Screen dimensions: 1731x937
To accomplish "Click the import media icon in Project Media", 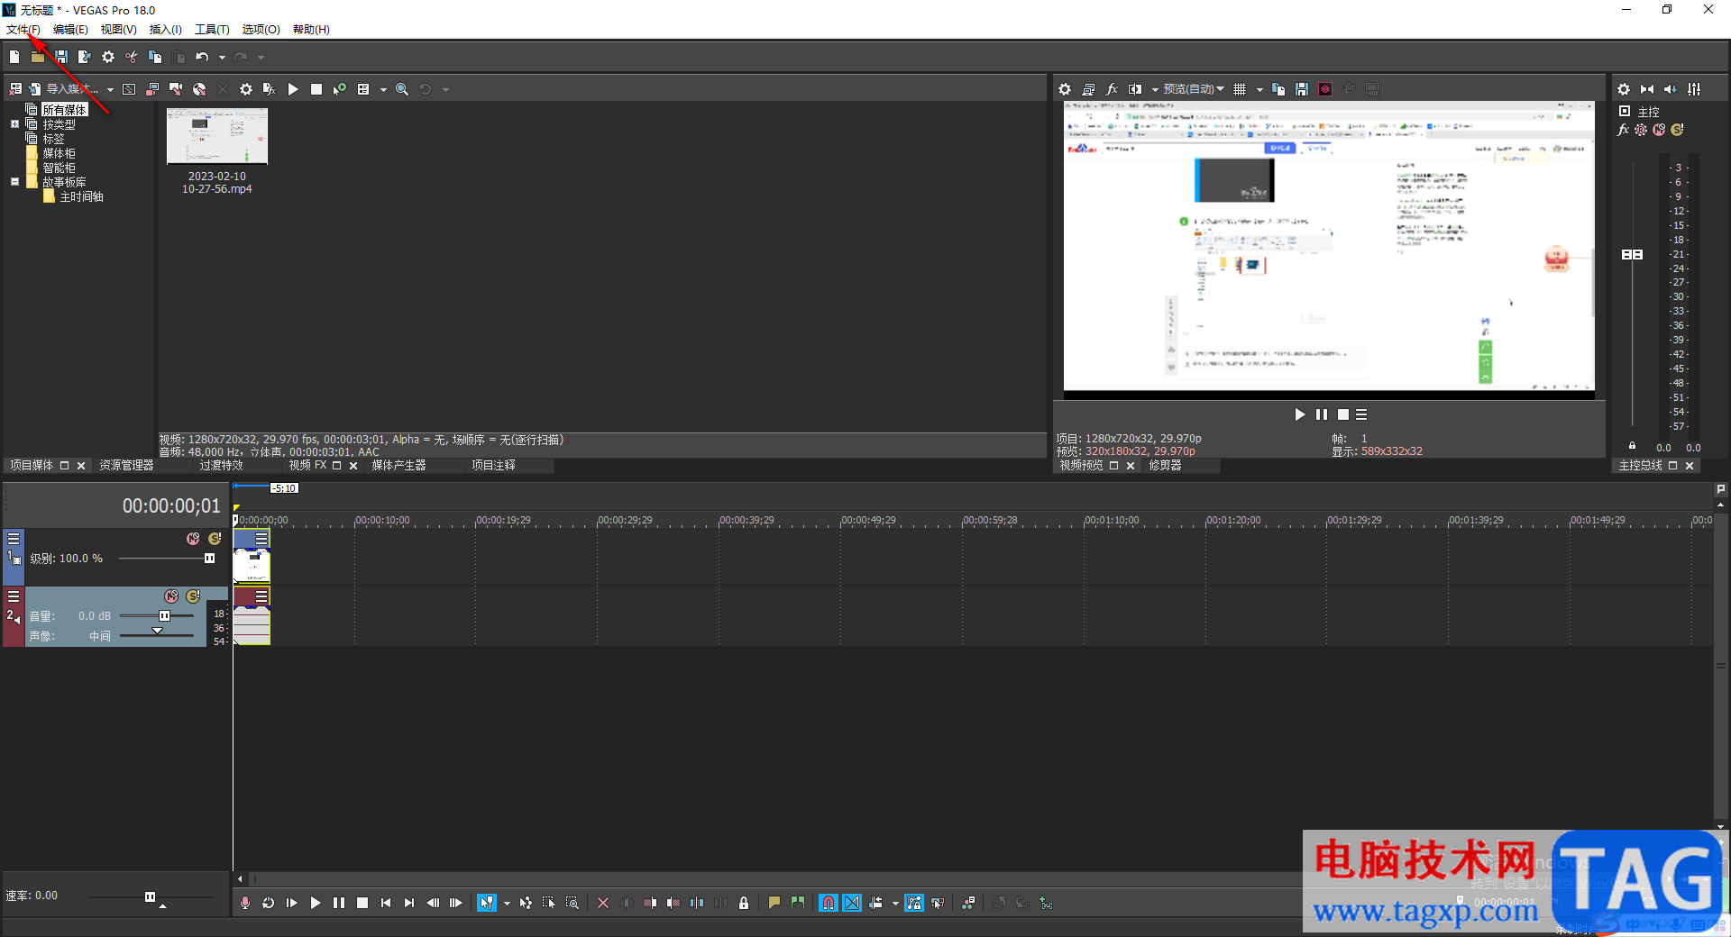I will coord(34,89).
